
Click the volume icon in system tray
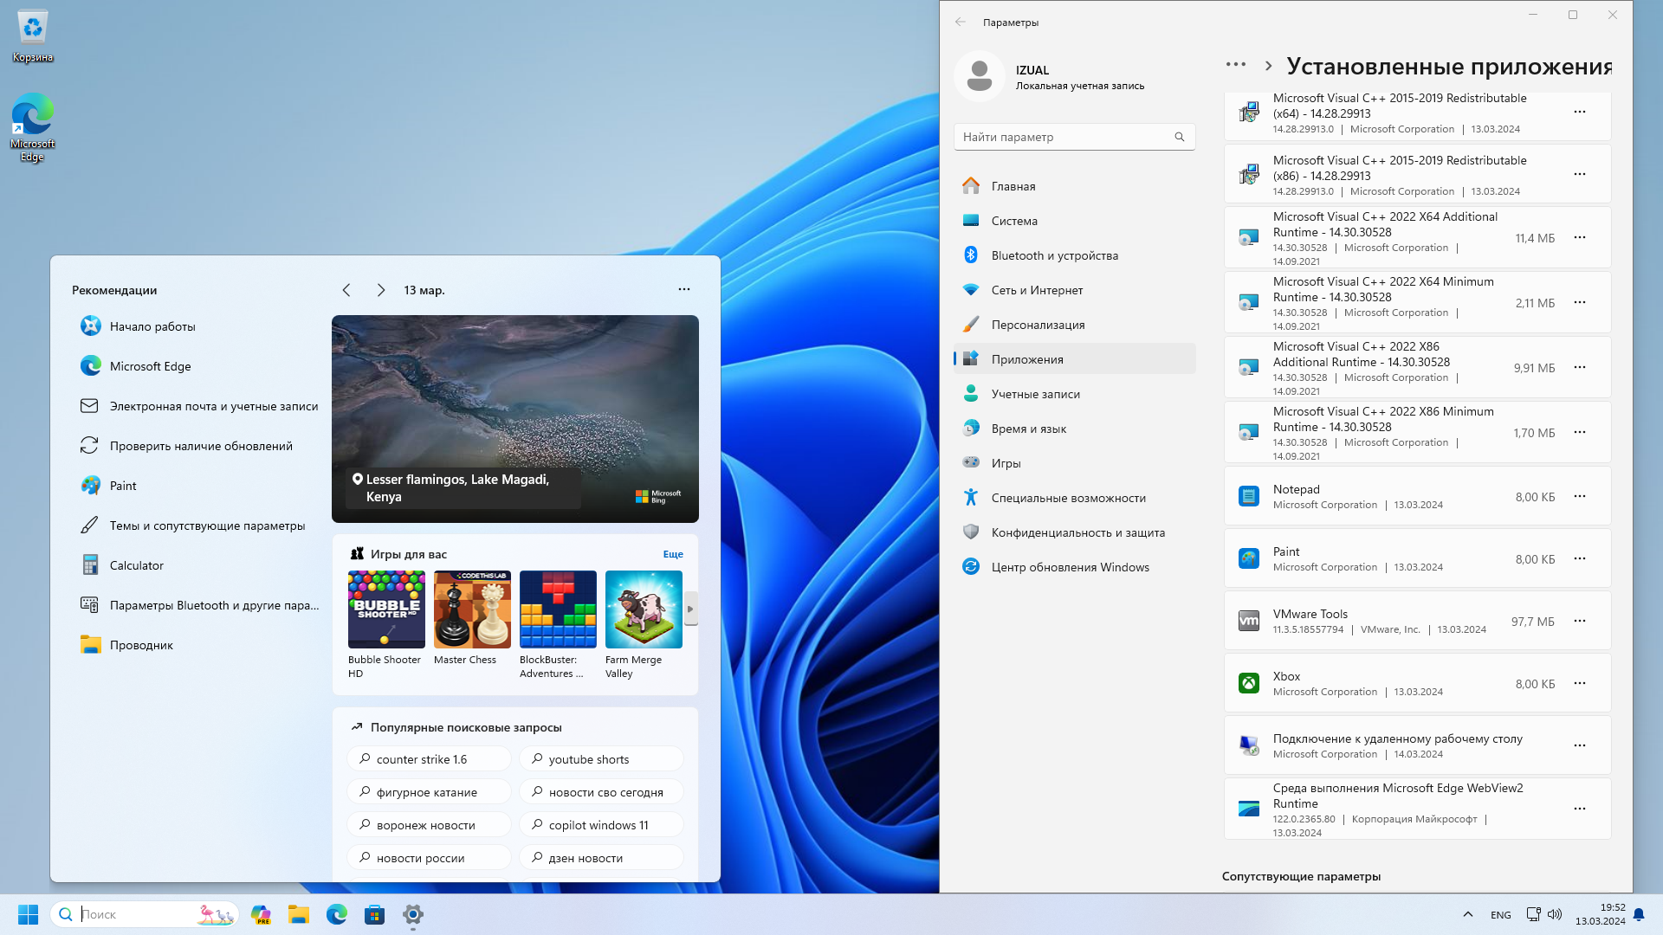pyautogui.click(x=1555, y=914)
